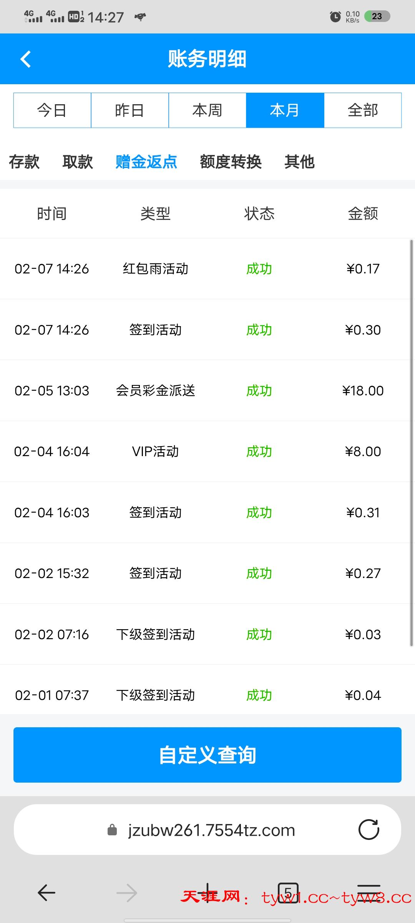Tap the battery level indicator
Screen dimensions: 415x923
[377, 17]
